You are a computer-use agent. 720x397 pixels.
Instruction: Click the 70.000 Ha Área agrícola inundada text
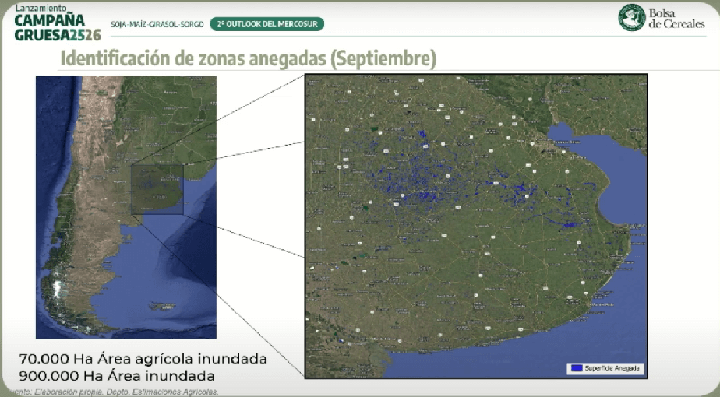coord(143,359)
